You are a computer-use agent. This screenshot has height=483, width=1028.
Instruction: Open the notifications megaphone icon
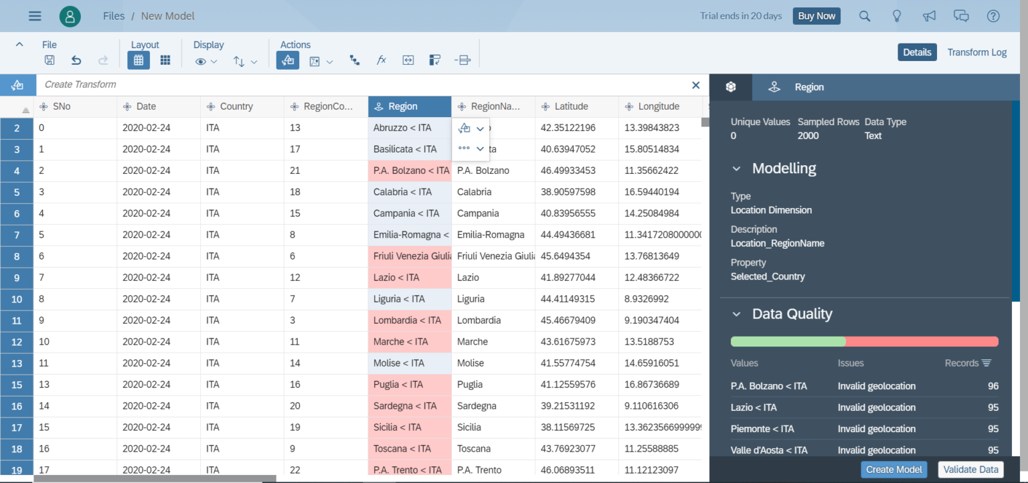(929, 16)
